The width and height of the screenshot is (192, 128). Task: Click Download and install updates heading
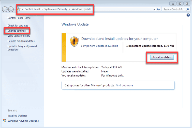(x=120, y=39)
